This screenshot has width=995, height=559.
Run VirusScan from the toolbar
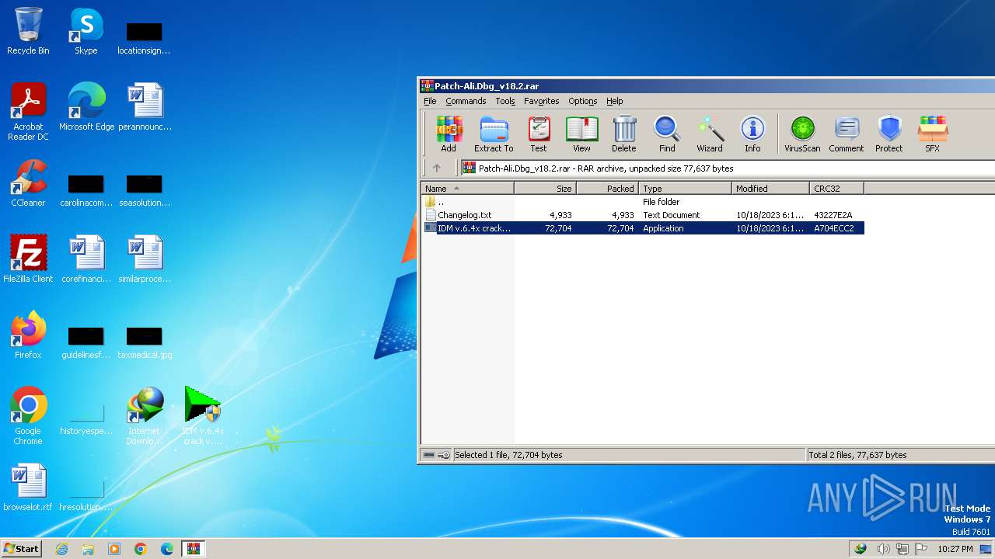pyautogui.click(x=802, y=134)
